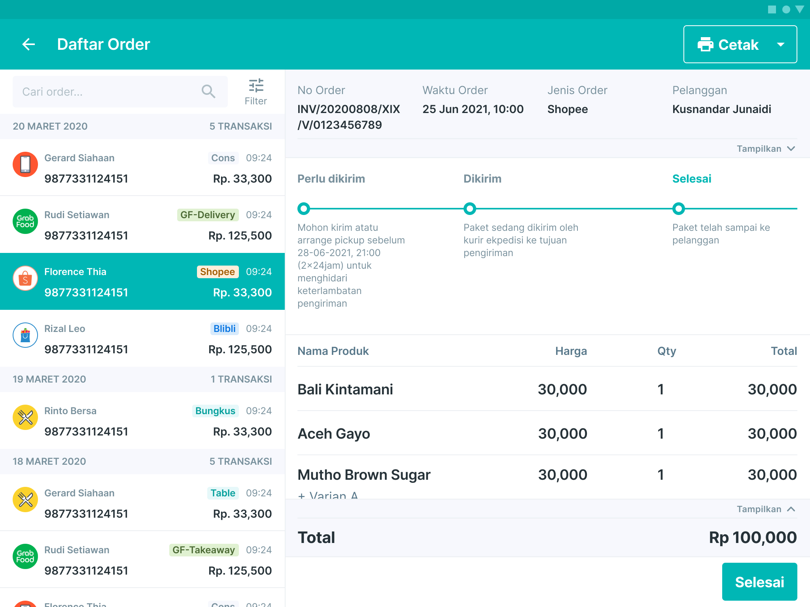Image resolution: width=810 pixels, height=607 pixels.
Task: Focus the Cari order search field
Action: click(x=120, y=92)
